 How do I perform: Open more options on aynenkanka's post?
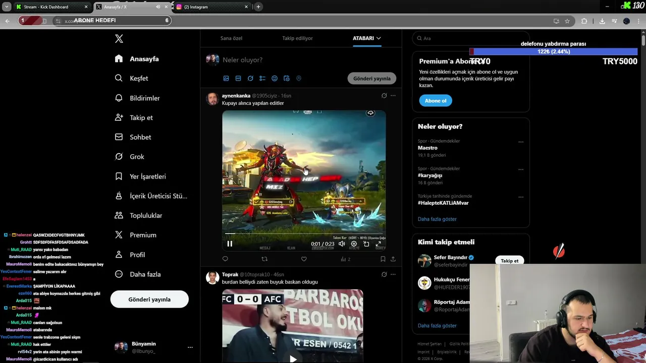pyautogui.click(x=393, y=95)
